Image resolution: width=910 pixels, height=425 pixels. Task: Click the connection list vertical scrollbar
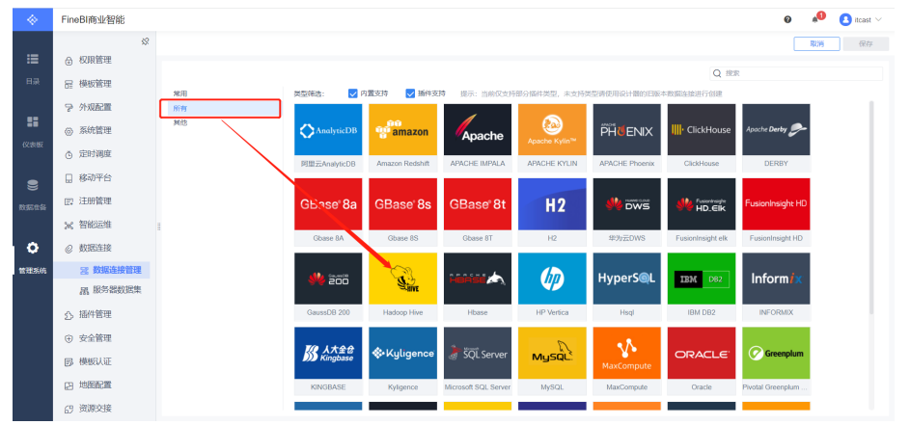pyautogui.click(x=871, y=207)
